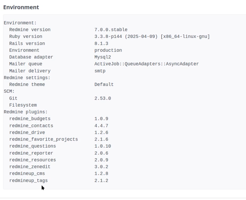
Task: Click the 'Database adapter' label
Action: [x=31, y=57]
